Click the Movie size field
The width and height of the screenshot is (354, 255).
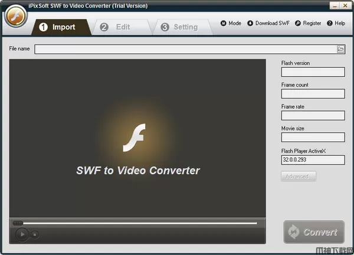[x=313, y=138]
